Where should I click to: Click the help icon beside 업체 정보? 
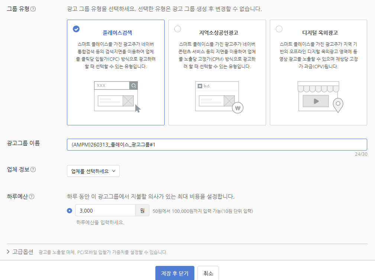[33, 169]
